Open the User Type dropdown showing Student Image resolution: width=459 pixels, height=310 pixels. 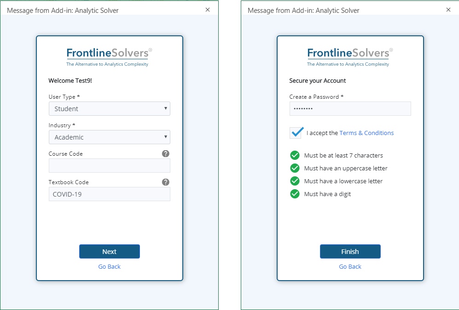coord(109,109)
